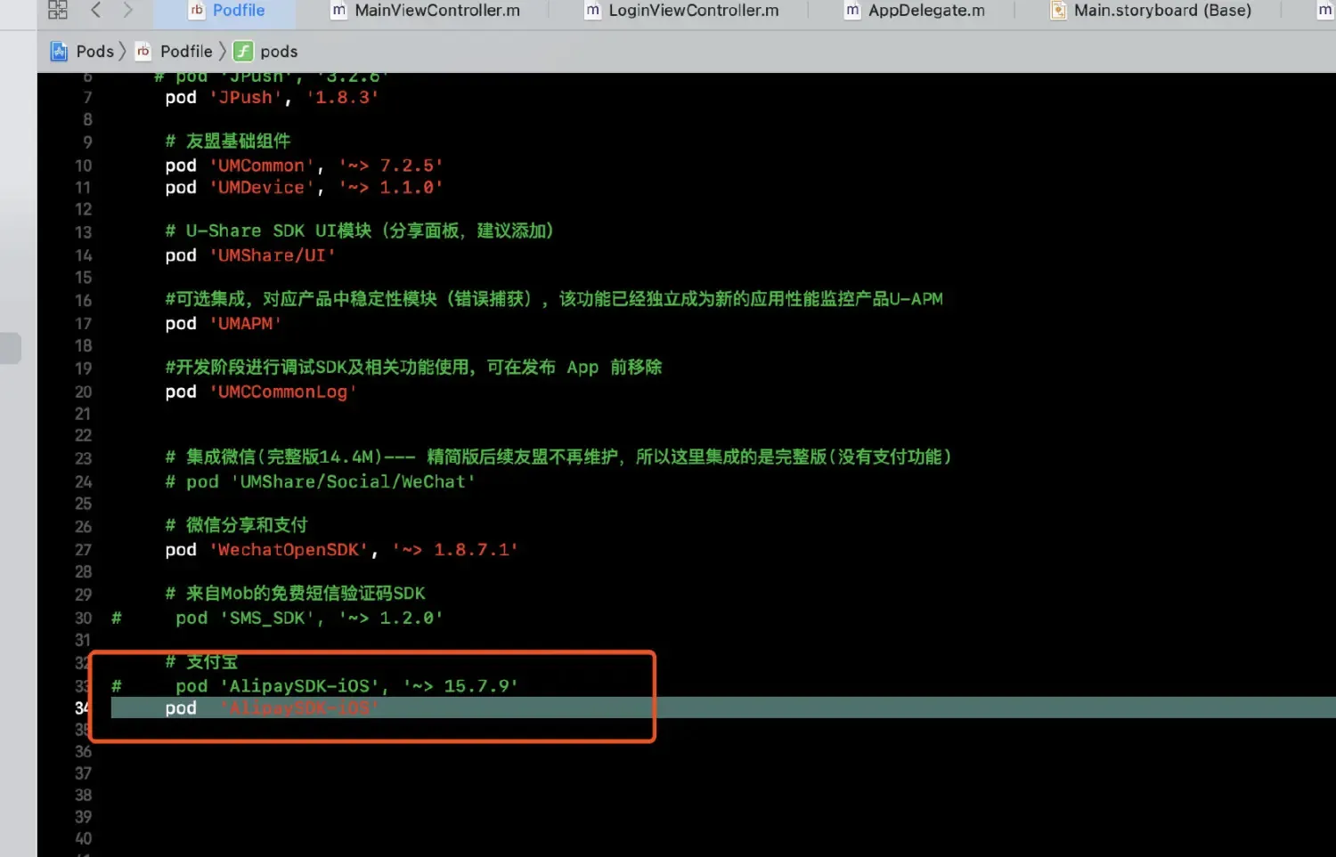Click the blue Pods project icon in breadcrumb
The image size is (1336, 857).
click(x=59, y=52)
